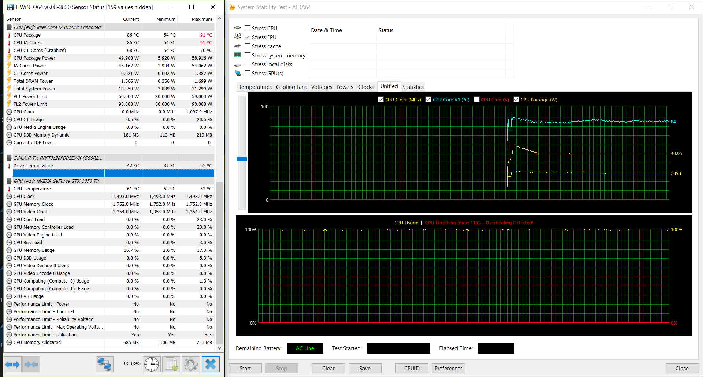703x377 pixels.
Task: Open remote network monitoring icon in HWiNFO
Action: tap(104, 364)
